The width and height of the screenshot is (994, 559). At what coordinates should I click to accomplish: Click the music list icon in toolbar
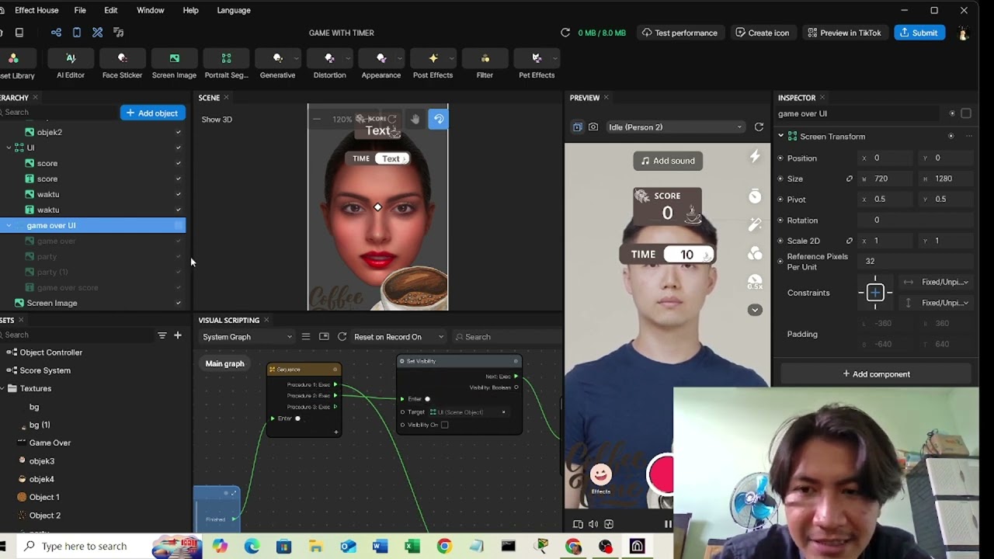tap(118, 33)
